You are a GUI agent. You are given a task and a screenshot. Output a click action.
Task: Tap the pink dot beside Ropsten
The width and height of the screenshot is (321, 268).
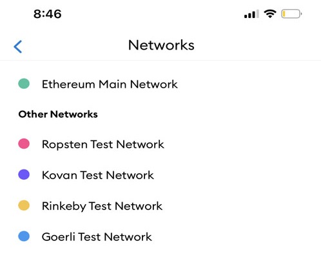[24, 144]
